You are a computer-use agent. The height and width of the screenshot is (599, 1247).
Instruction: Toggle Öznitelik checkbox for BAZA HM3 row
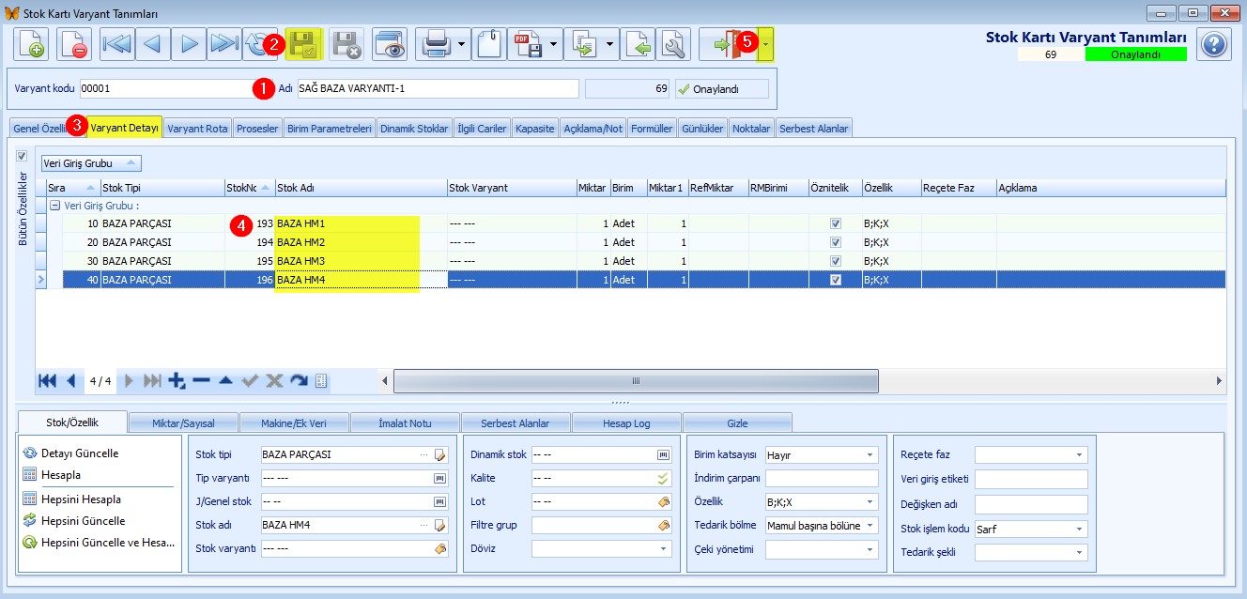836,261
